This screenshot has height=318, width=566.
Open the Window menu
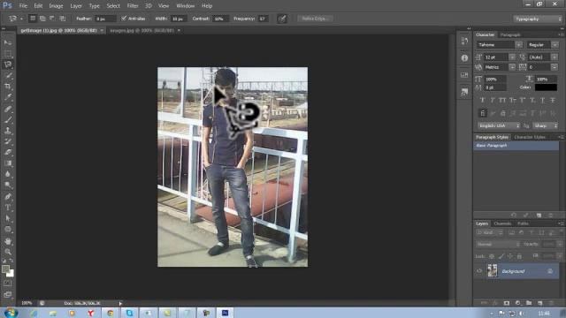[x=185, y=6]
